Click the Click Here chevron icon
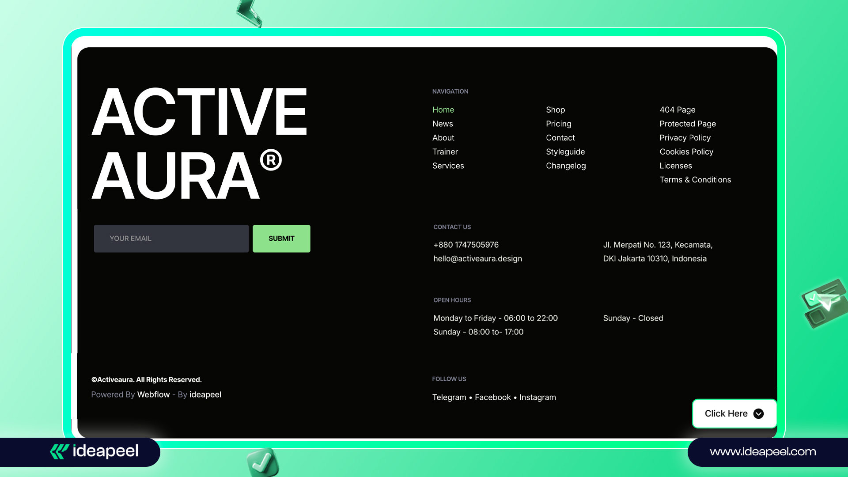 758,414
